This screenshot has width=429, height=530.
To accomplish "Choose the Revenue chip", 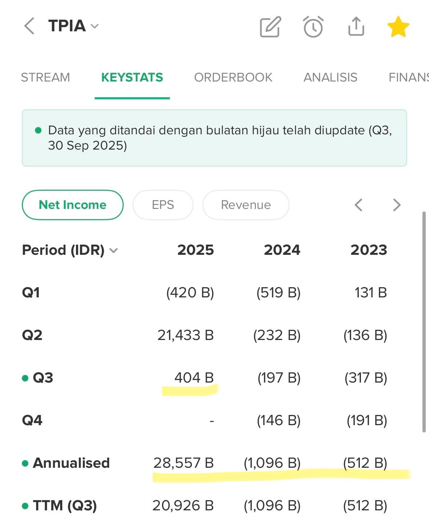I will click(x=246, y=205).
